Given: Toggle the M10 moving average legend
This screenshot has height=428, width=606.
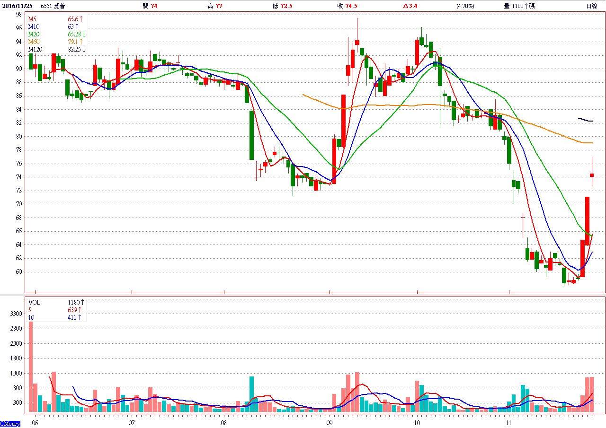Looking at the screenshot, I should point(33,26).
